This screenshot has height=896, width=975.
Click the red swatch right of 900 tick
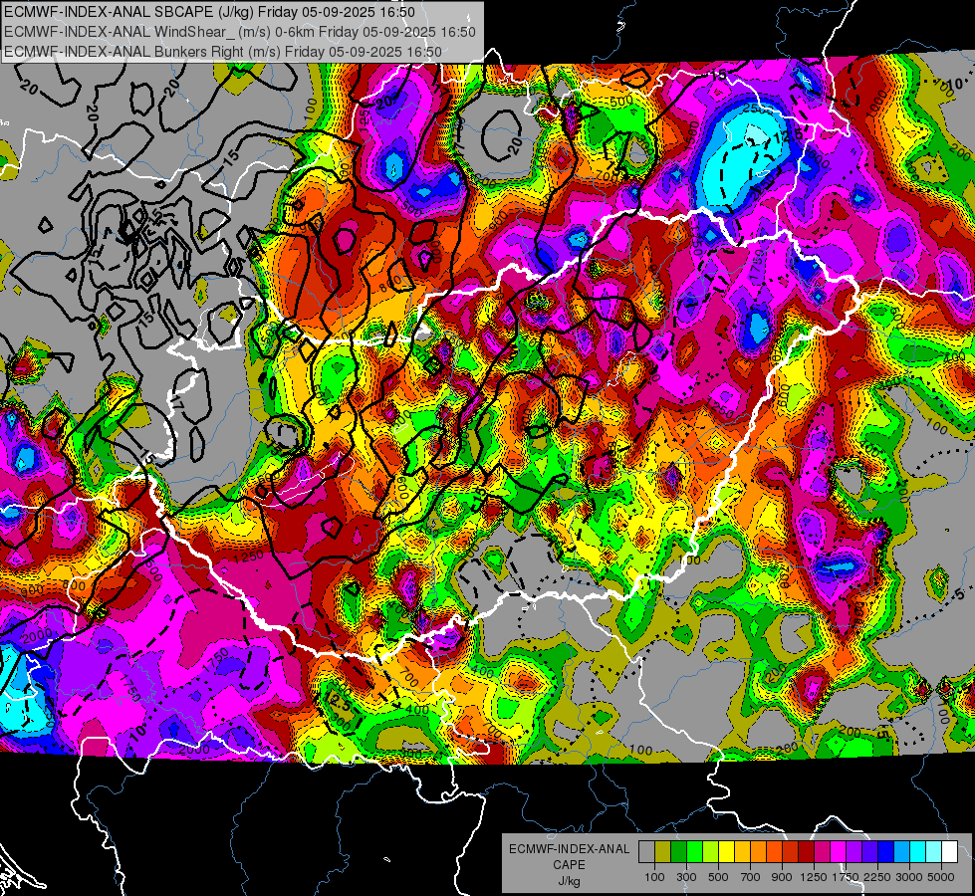point(791,852)
